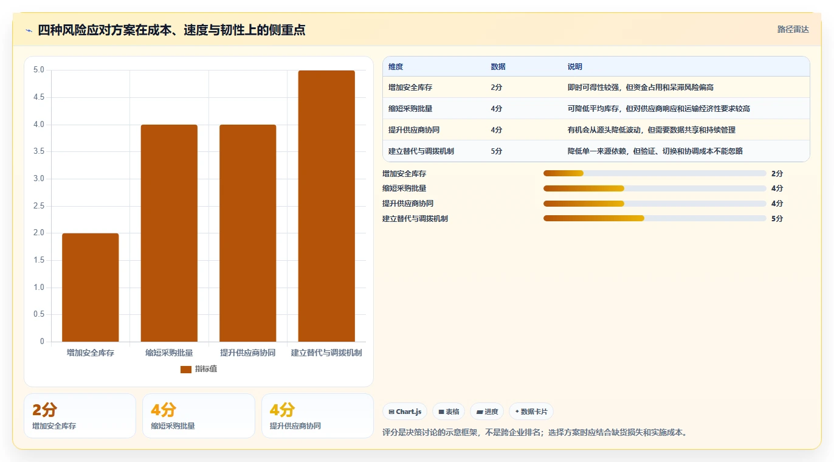Click the 5.0 y-axis tick label
This screenshot has width=834, height=462.
39,70
